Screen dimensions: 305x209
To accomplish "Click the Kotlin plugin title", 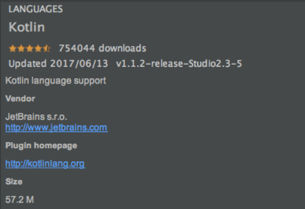I will tap(27, 27).
